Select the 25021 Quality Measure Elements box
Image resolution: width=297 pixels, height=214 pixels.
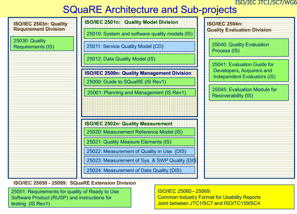(139, 142)
